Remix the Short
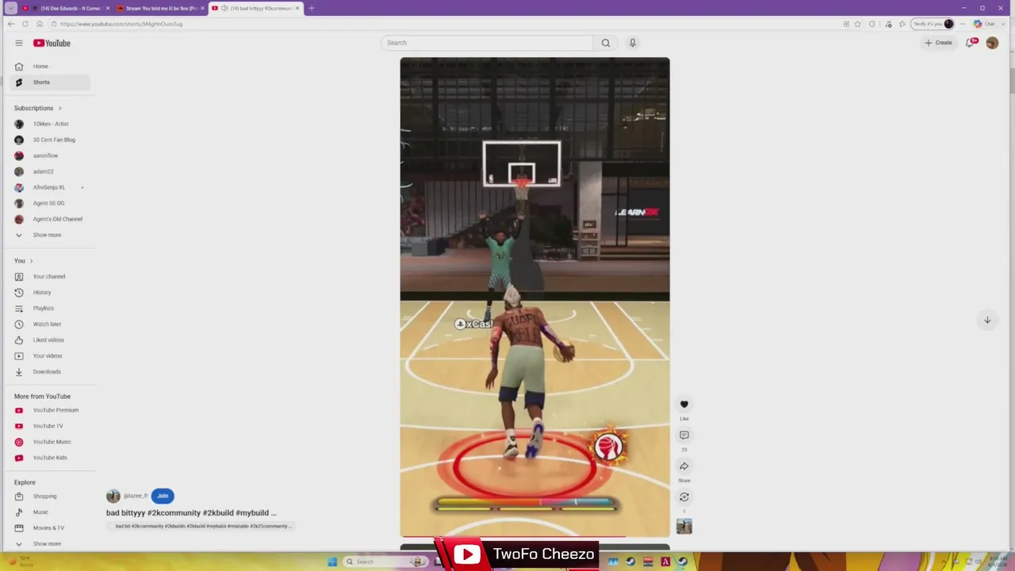Image resolution: width=1015 pixels, height=571 pixels. [x=684, y=497]
